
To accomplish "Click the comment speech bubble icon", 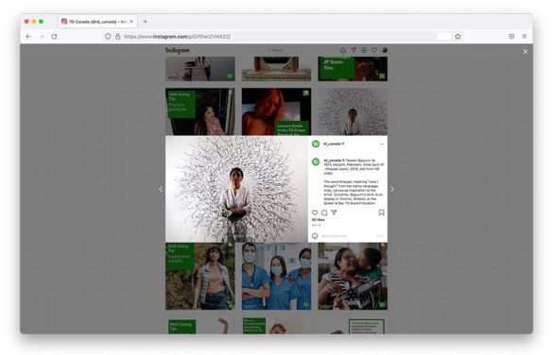I will [x=324, y=212].
